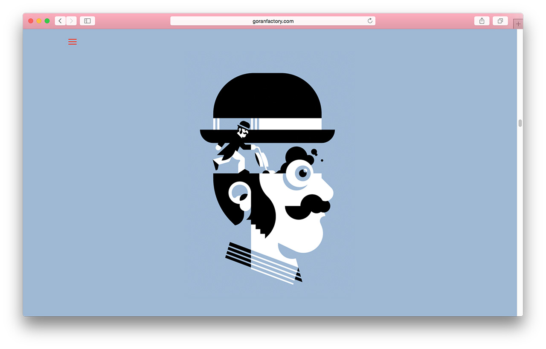This screenshot has width=546, height=349.
Task: Click the vertical scrollbar thumb
Action: 520,123
